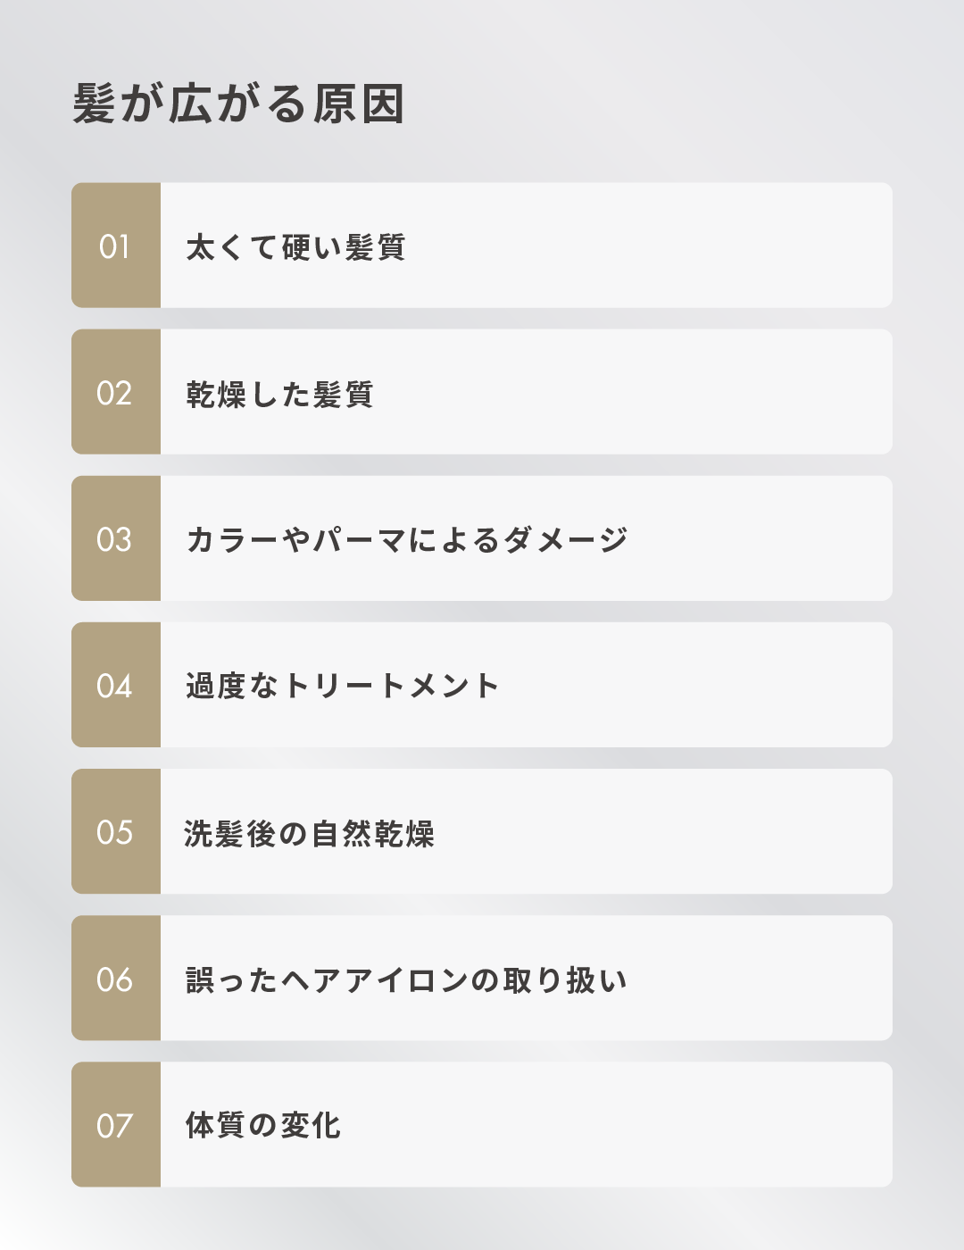The height and width of the screenshot is (1250, 964).
Task: Click the word 原因 in the heading
Action: [359, 104]
